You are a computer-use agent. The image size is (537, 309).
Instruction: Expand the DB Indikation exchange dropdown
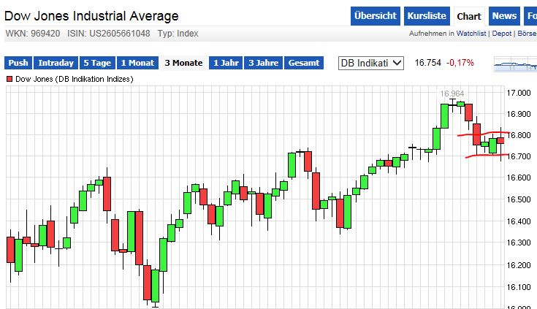click(x=371, y=63)
